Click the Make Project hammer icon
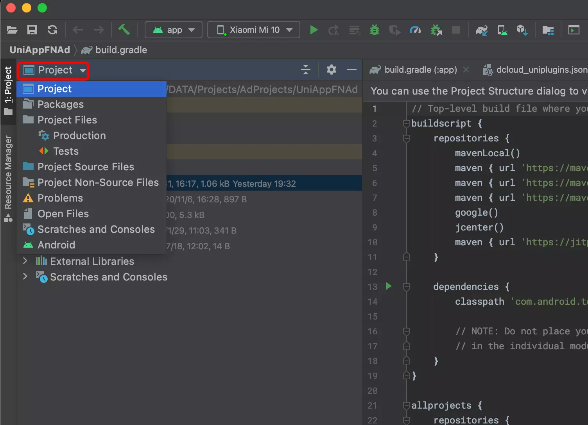Viewport: 588px width, 425px height. point(124,30)
